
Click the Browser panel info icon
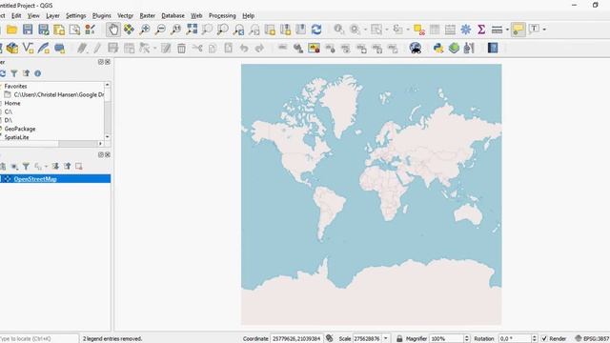[x=38, y=73]
